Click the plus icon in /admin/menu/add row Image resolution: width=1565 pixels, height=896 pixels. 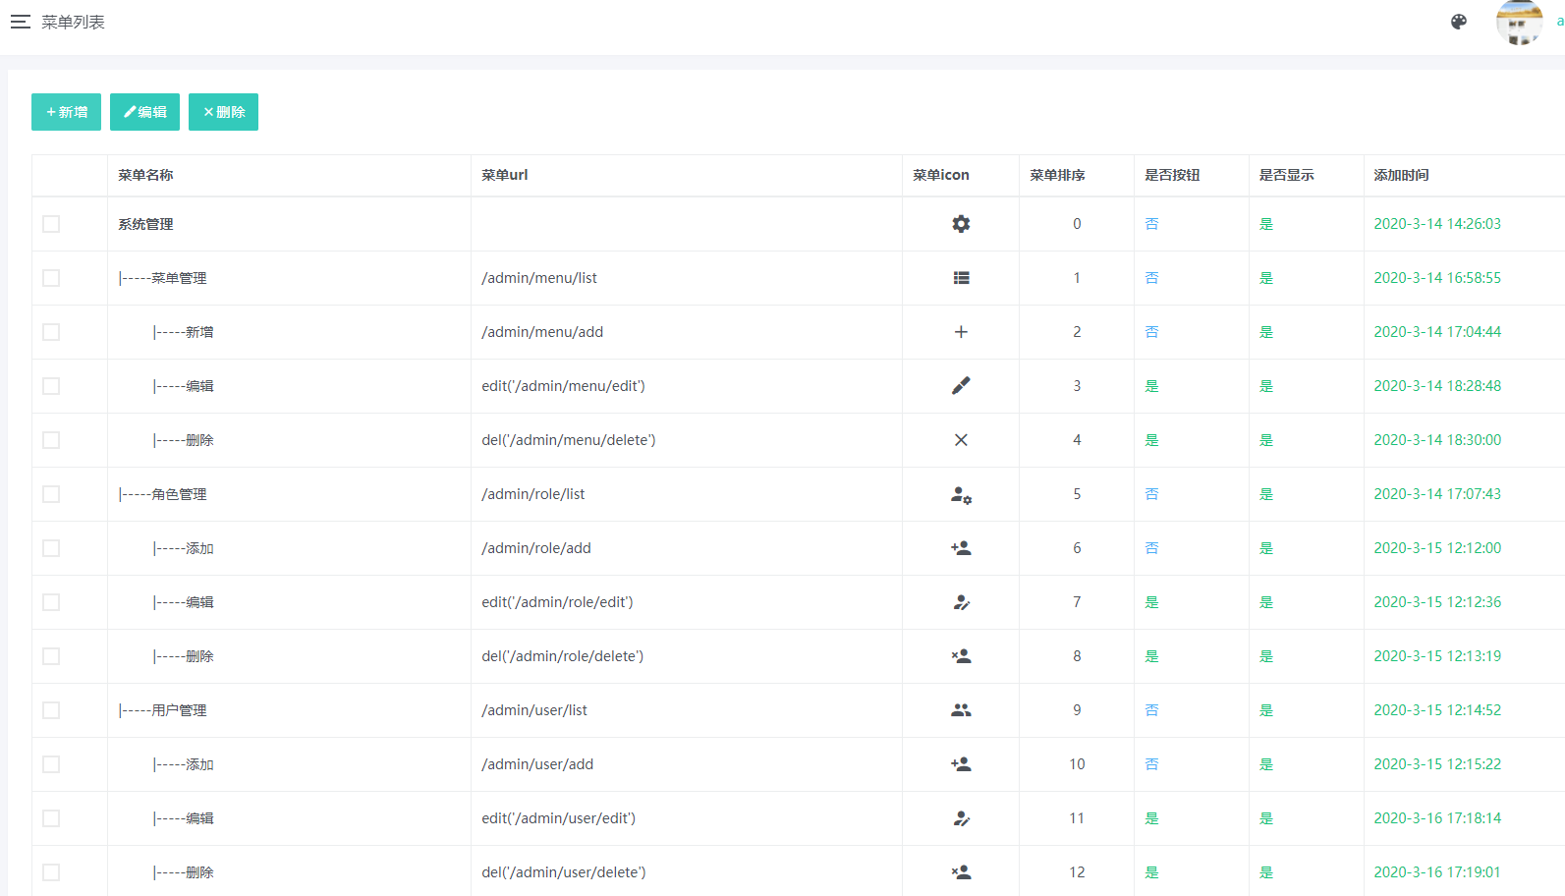[961, 332]
